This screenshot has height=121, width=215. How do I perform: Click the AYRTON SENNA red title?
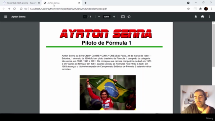point(106,34)
